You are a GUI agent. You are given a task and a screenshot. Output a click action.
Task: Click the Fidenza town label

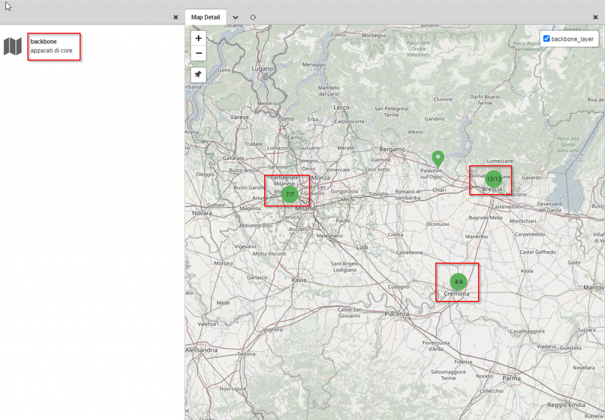coord(463,362)
